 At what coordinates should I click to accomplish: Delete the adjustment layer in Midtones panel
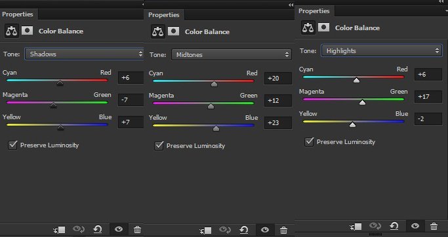click(x=283, y=230)
